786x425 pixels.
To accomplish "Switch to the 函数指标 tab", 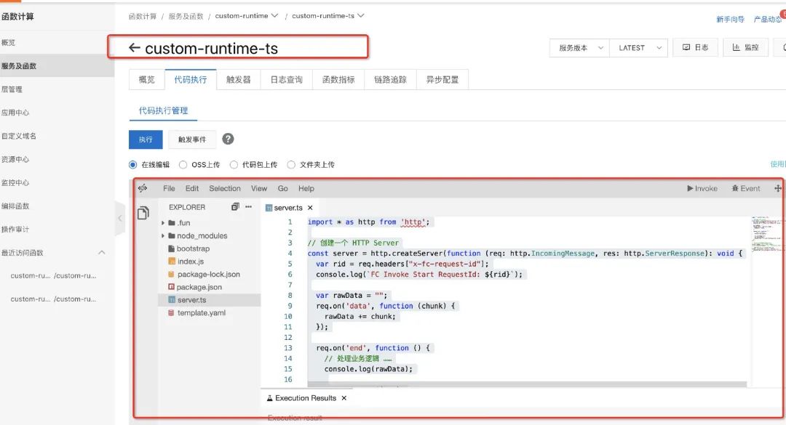I will point(338,80).
